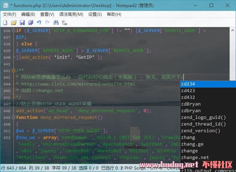Open the 查看(V) menu

[x=47, y=14]
